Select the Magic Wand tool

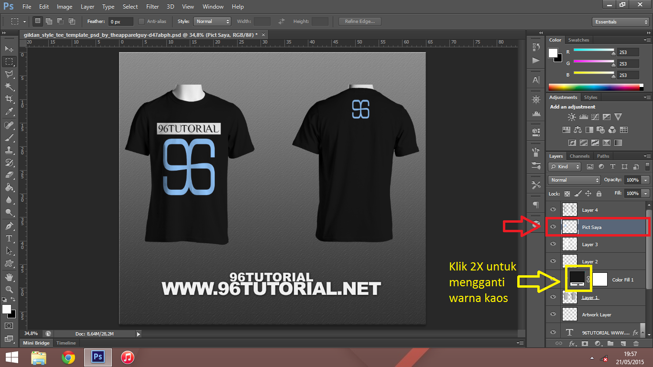[x=9, y=86]
